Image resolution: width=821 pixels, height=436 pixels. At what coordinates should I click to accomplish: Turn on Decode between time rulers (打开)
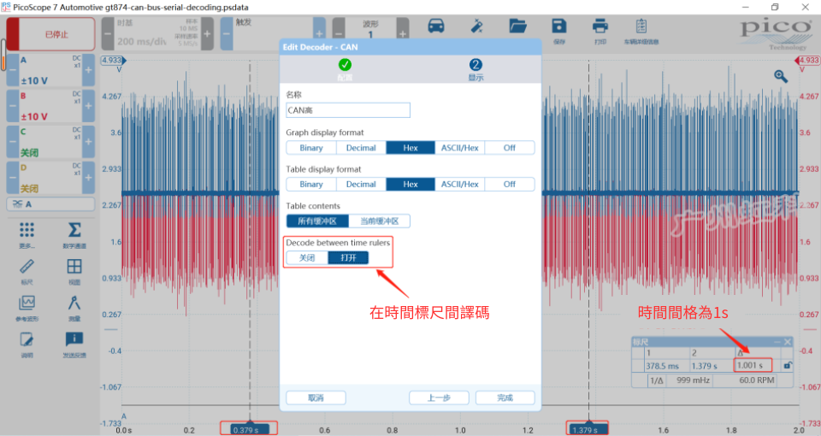[348, 257]
